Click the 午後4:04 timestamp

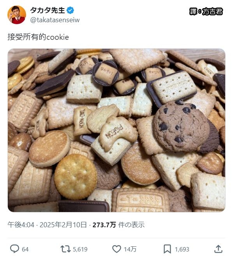[21, 225]
